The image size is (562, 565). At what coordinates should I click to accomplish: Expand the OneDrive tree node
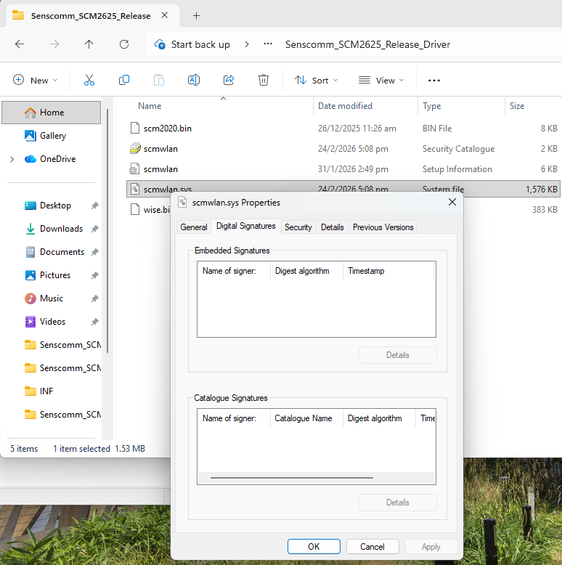pos(12,159)
